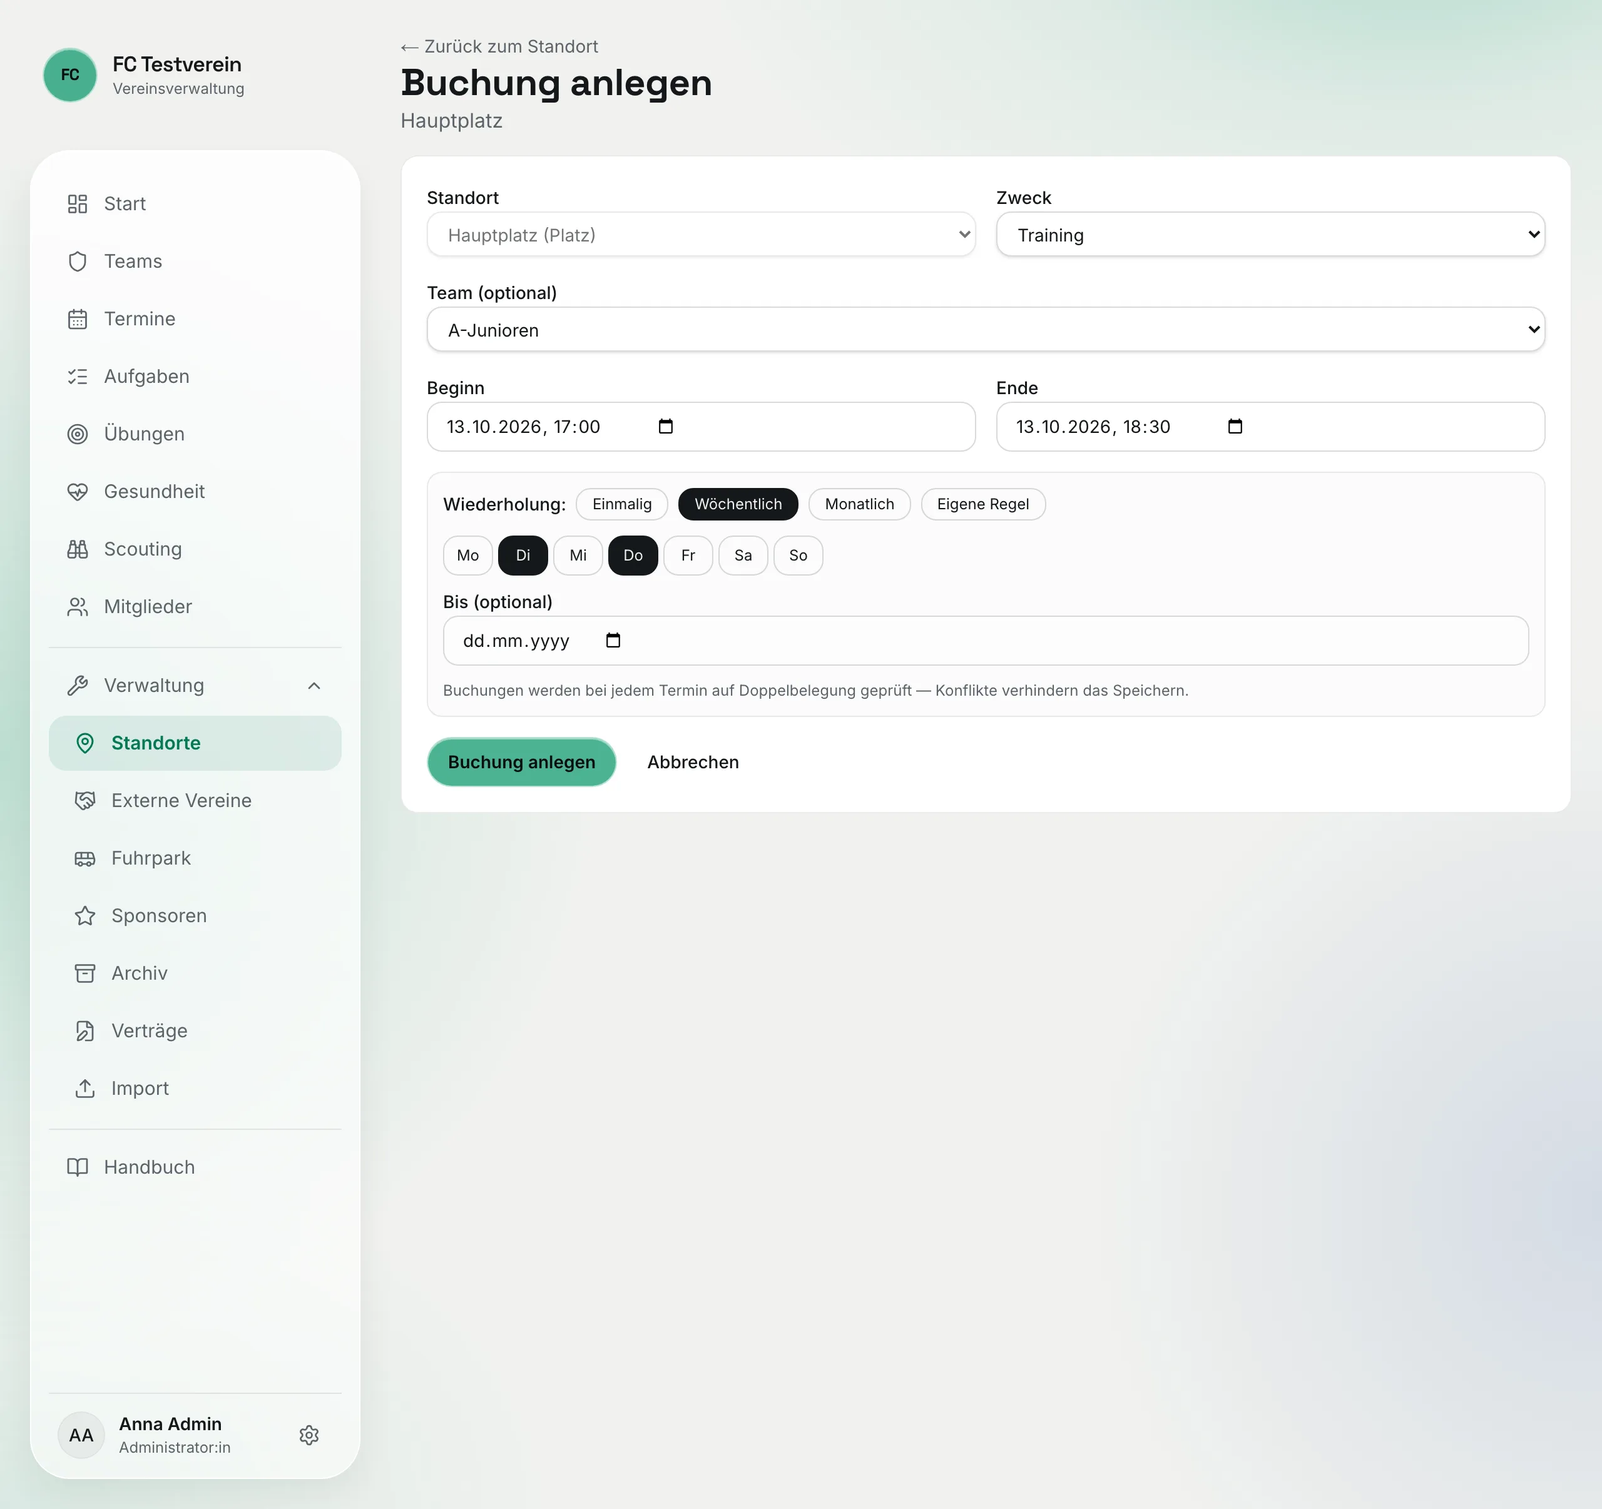The width and height of the screenshot is (1602, 1509).
Task: Click the green Buchung anlegen button
Action: coord(521,762)
